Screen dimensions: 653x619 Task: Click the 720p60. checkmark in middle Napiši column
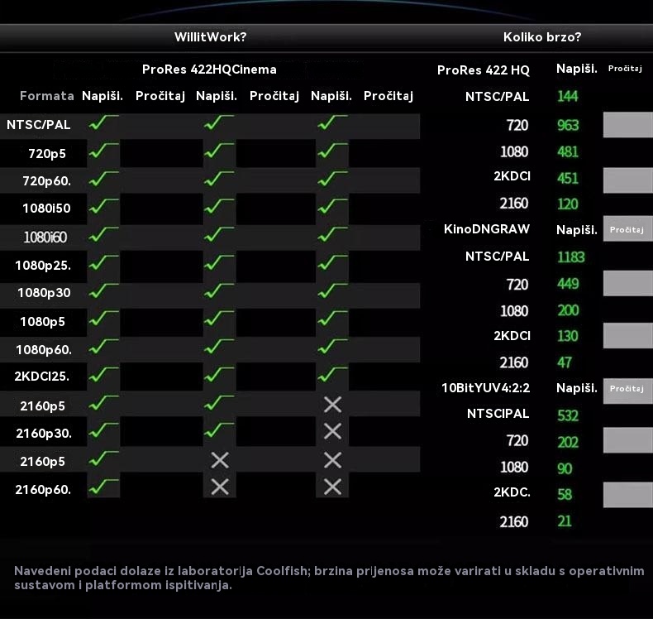coord(219,179)
